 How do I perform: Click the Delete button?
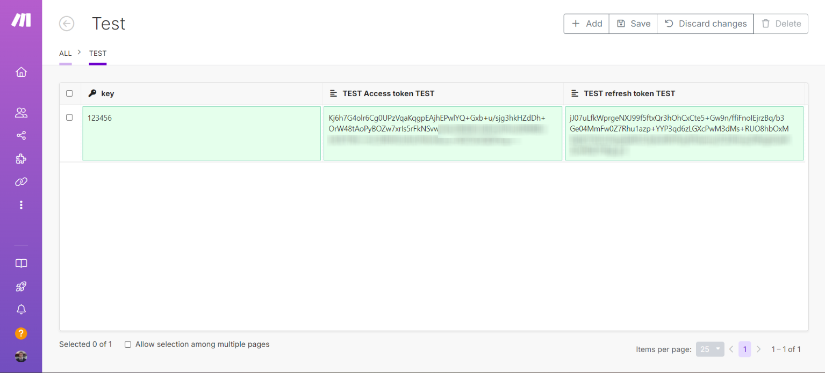(781, 24)
